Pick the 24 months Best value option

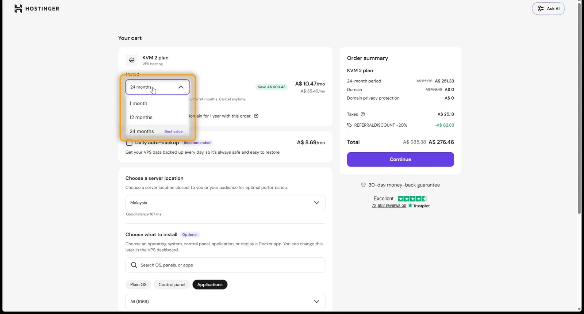point(157,131)
